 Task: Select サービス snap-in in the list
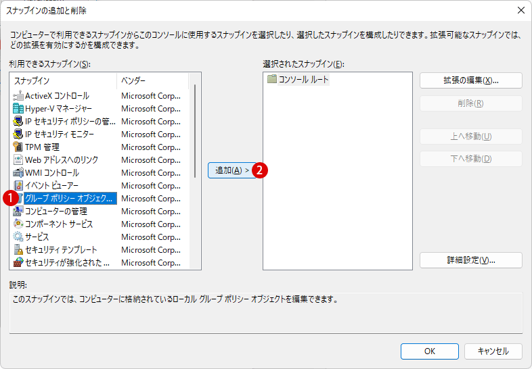click(x=37, y=237)
